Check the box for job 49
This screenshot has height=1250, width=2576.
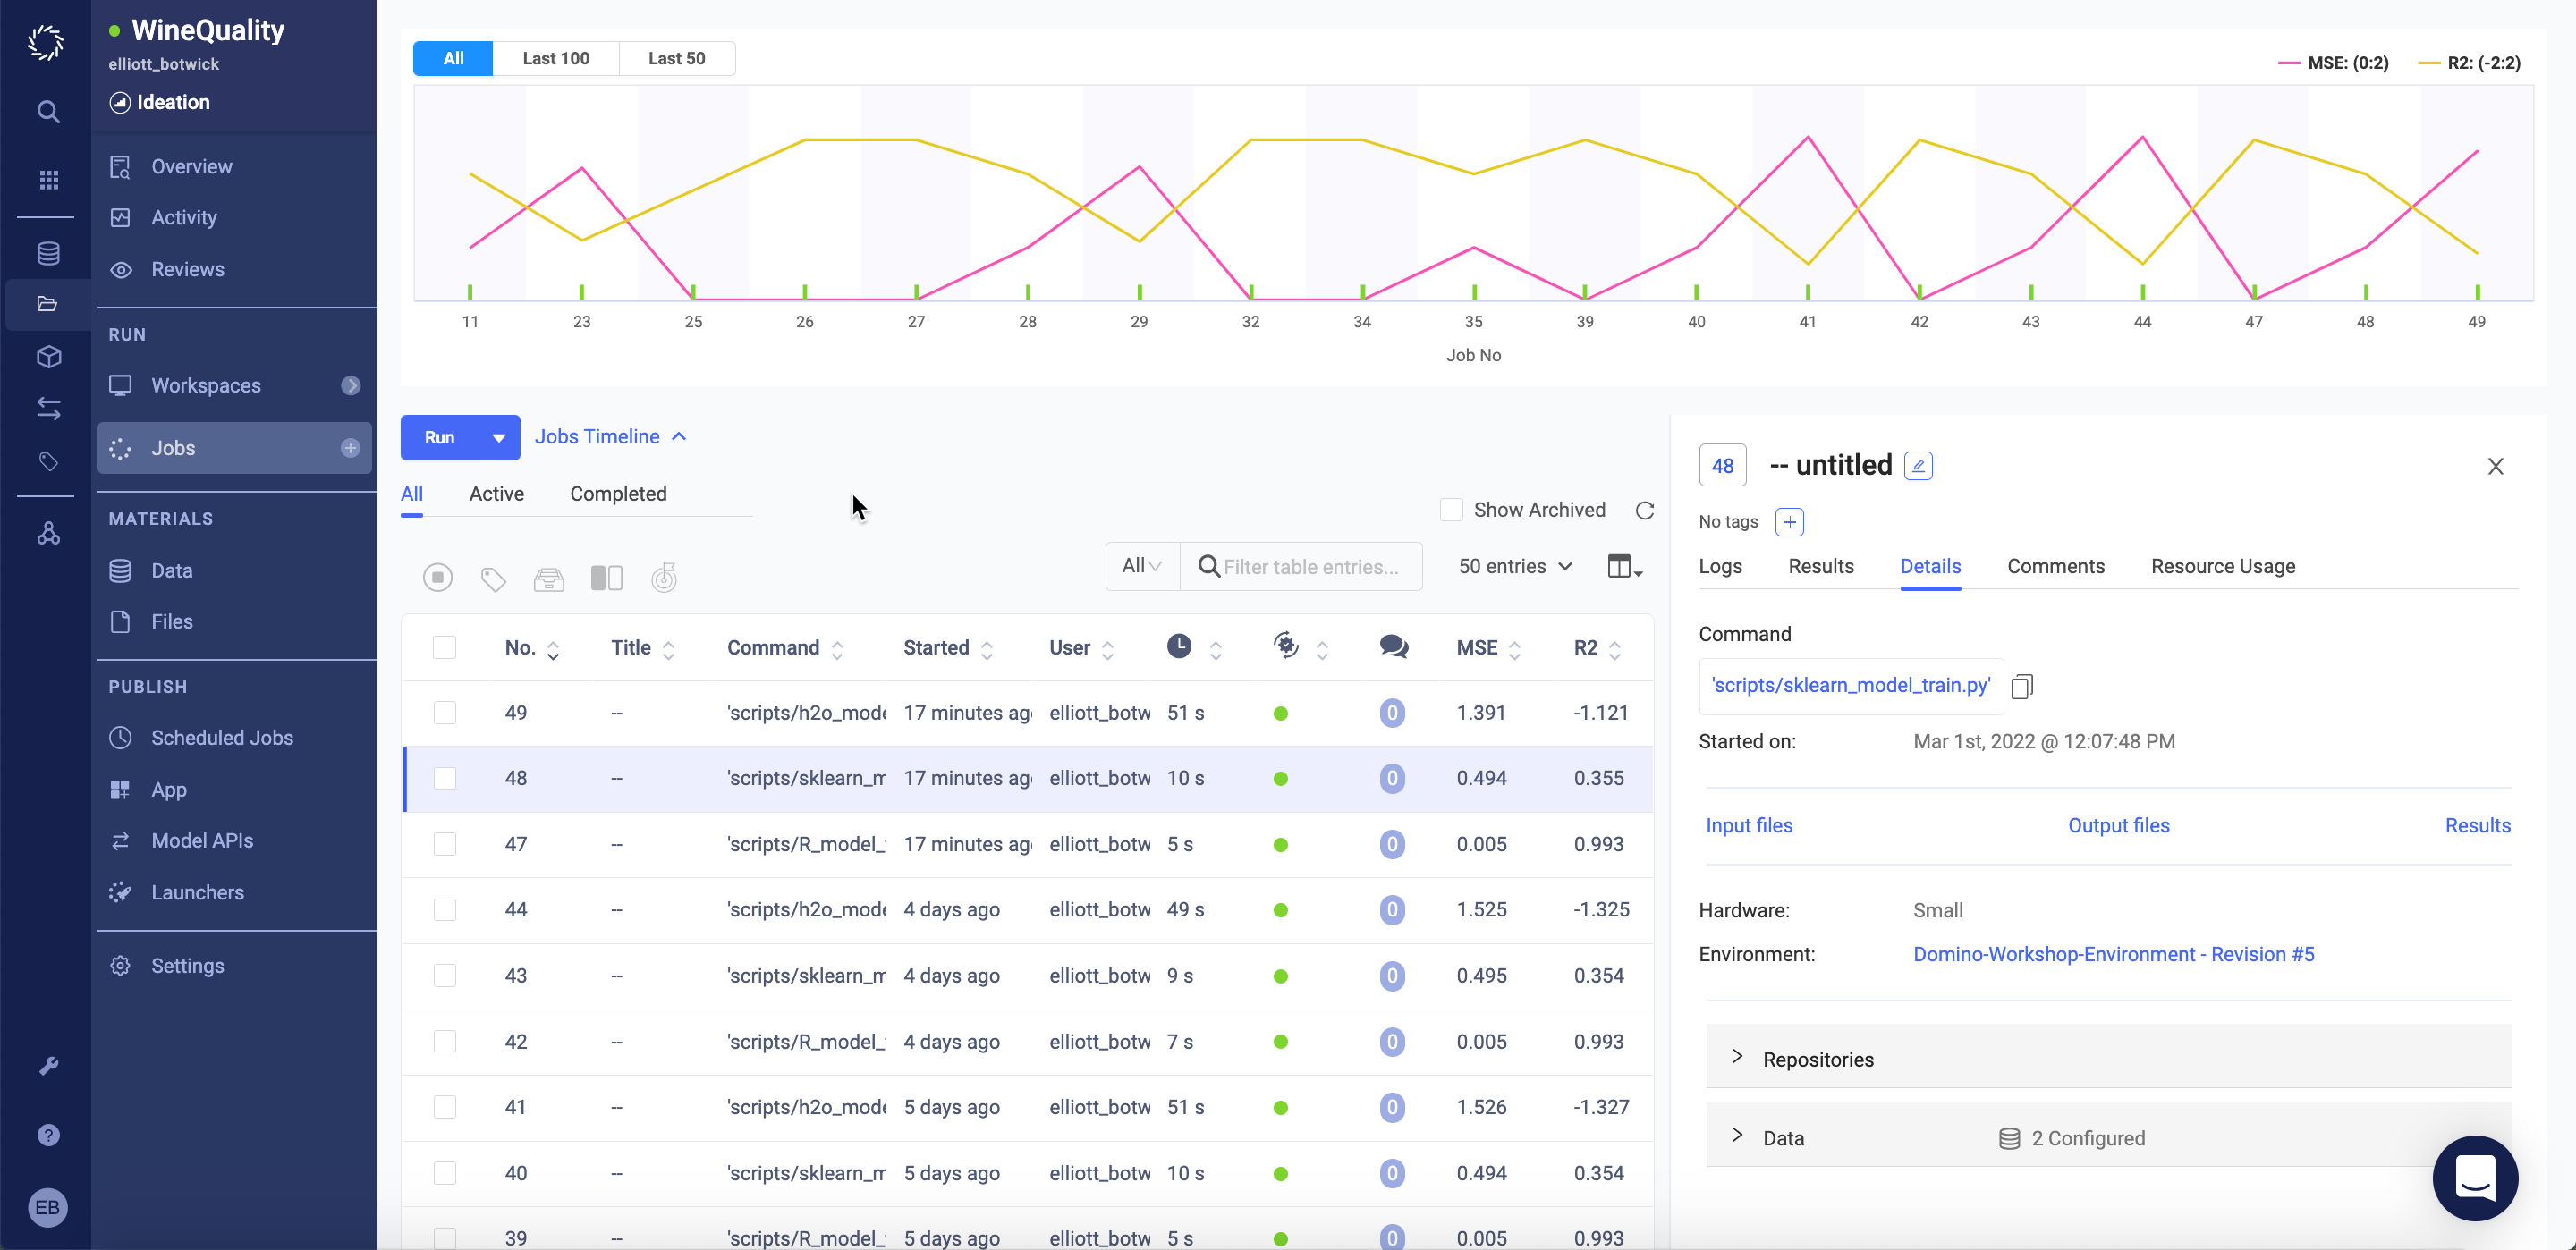click(444, 712)
